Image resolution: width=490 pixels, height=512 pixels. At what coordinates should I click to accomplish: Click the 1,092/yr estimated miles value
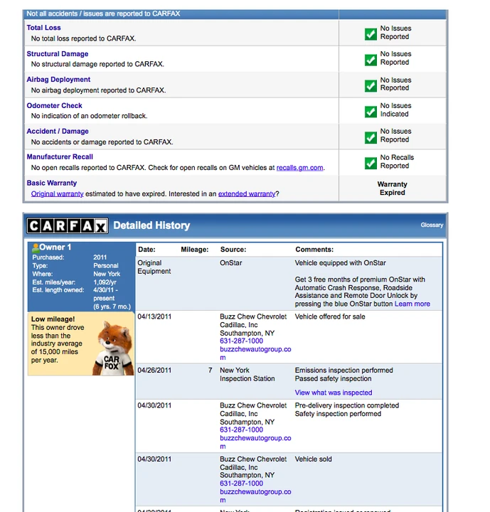click(x=105, y=282)
